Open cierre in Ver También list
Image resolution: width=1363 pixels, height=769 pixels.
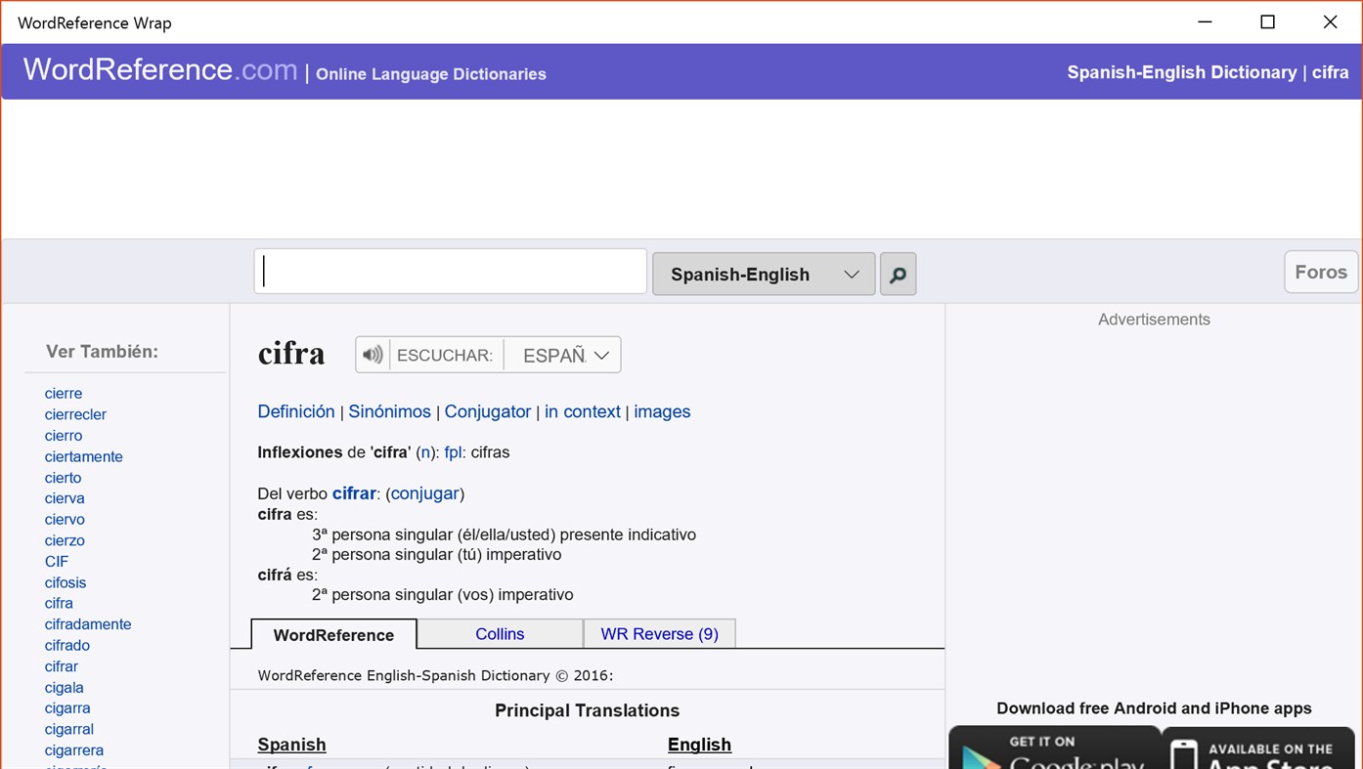coord(64,394)
